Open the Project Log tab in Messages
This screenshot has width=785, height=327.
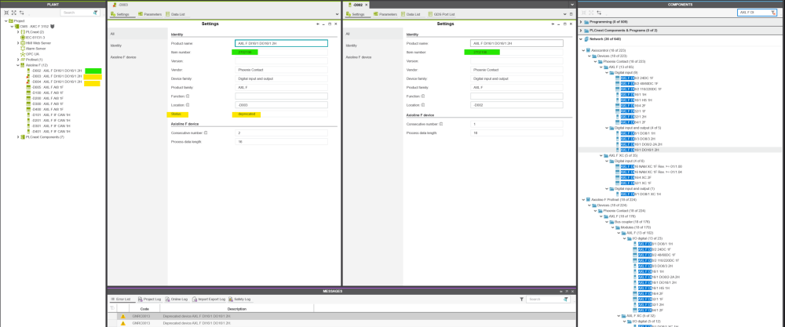151,299
